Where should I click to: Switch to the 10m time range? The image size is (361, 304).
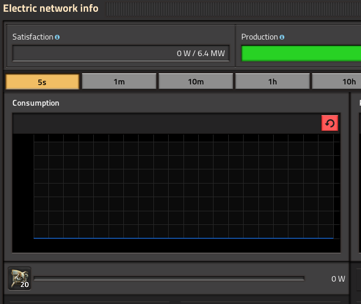tap(196, 81)
